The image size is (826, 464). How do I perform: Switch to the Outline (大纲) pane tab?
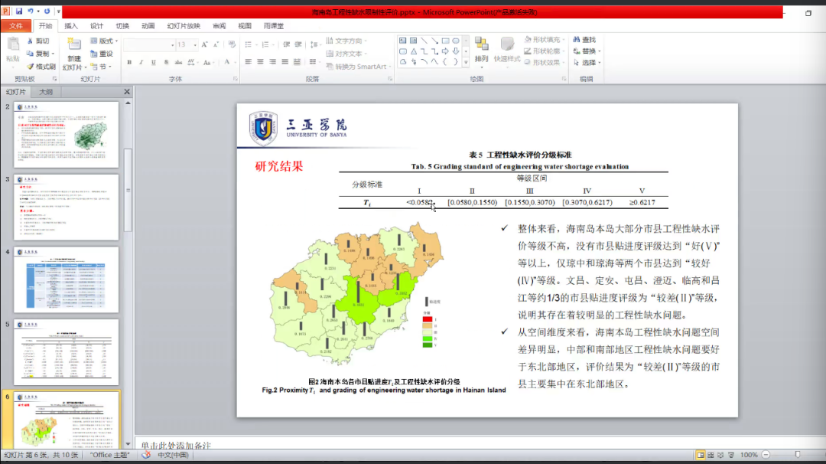[46, 92]
